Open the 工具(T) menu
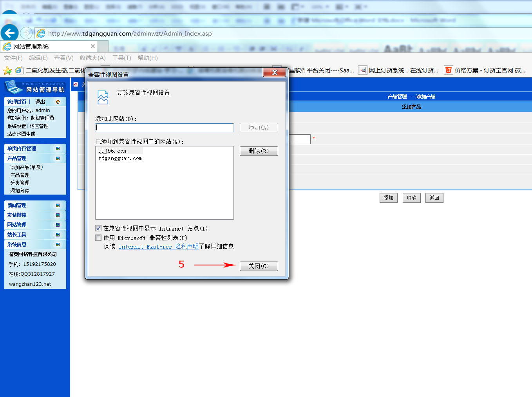Screen dimensions: 532x397 (121, 58)
